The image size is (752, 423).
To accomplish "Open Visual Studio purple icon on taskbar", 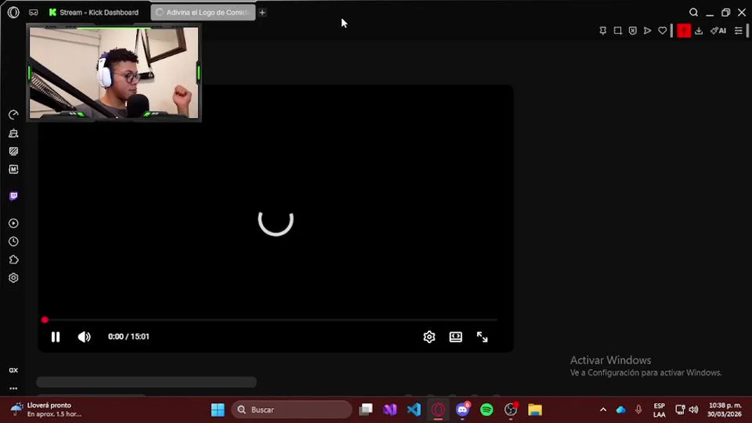I will click(390, 409).
